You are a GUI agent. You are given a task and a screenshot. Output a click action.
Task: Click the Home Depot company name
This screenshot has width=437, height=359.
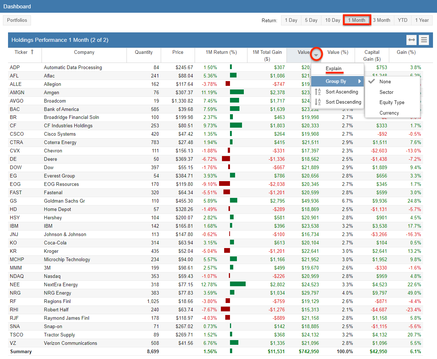coord(58,209)
